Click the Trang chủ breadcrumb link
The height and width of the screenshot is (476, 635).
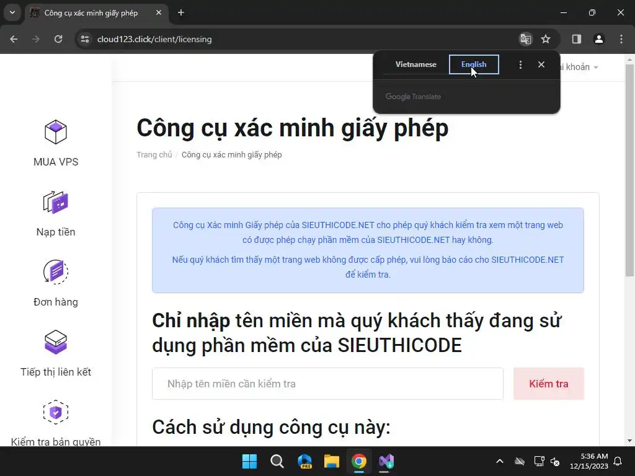(154, 154)
